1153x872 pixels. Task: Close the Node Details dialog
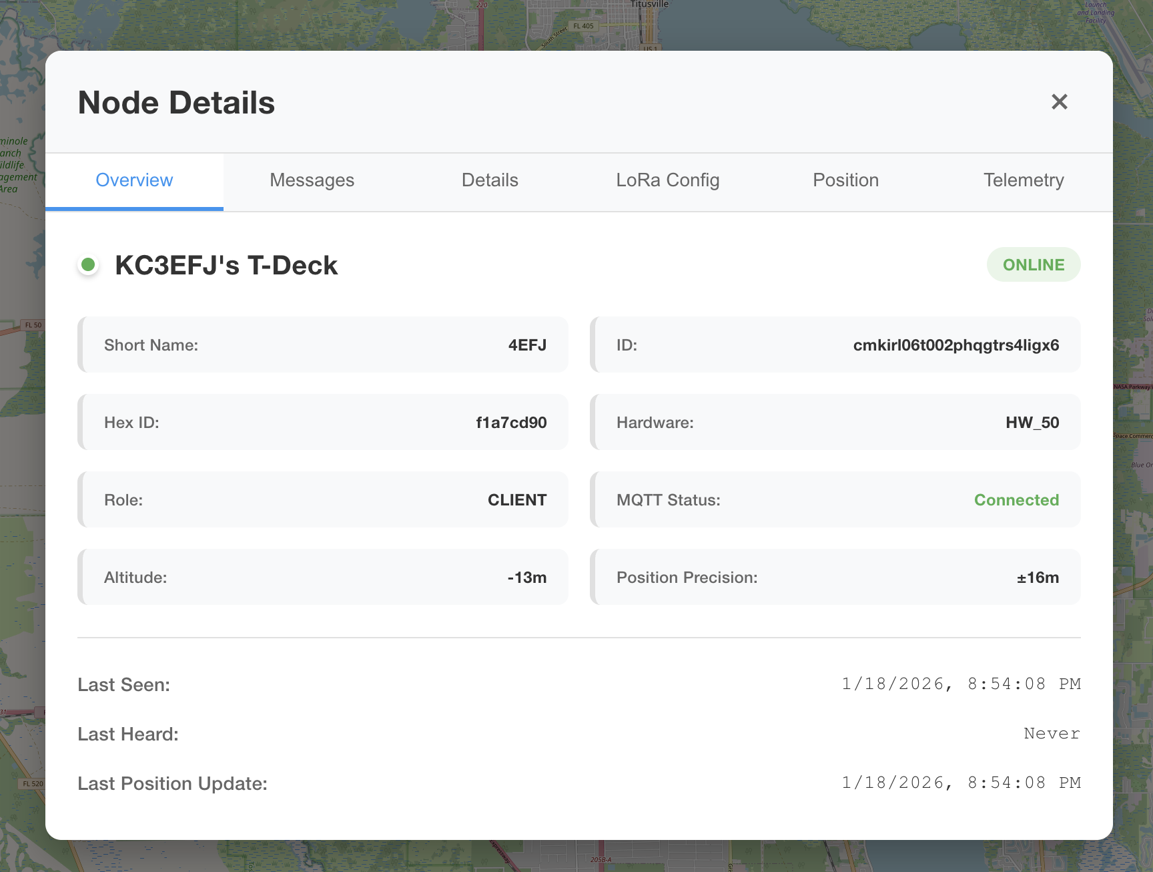[1059, 102]
